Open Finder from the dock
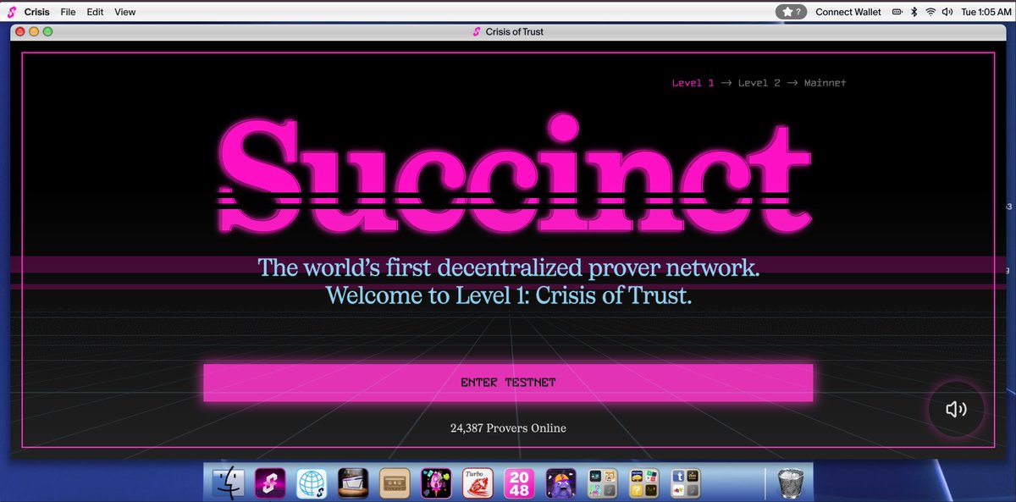This screenshot has height=502, width=1016. [229, 483]
